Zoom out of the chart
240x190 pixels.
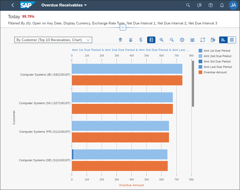pos(172,40)
